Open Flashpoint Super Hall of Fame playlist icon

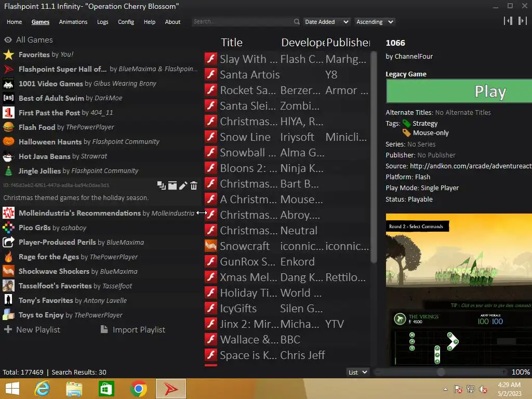tap(8, 69)
